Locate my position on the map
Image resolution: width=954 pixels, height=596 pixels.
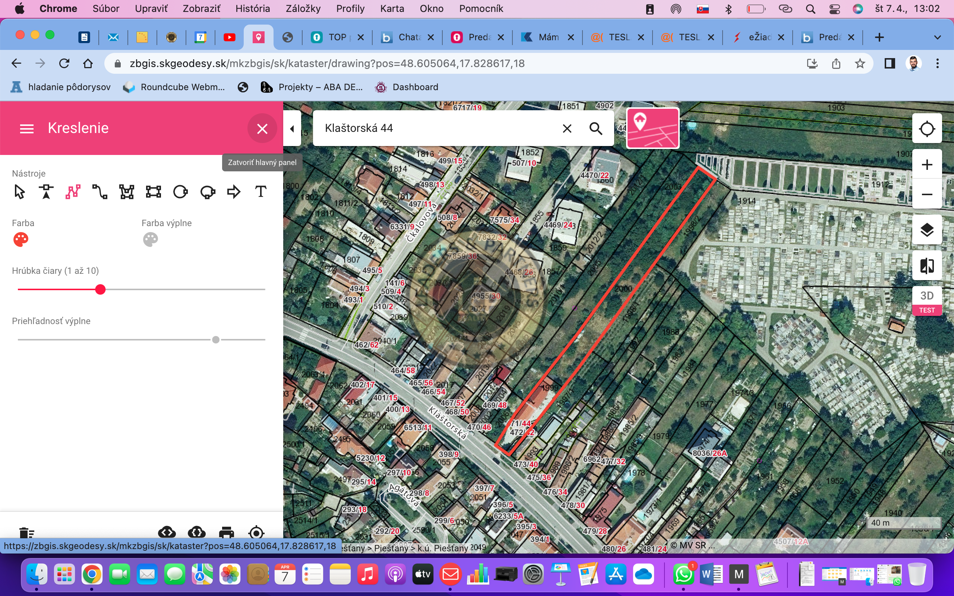[927, 129]
